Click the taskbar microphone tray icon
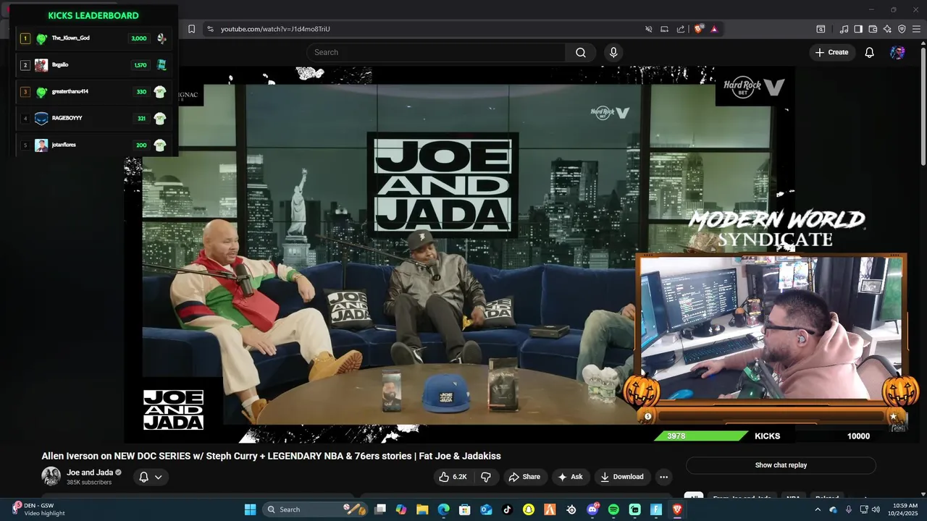Viewport: 927px width, 521px height. (848, 509)
